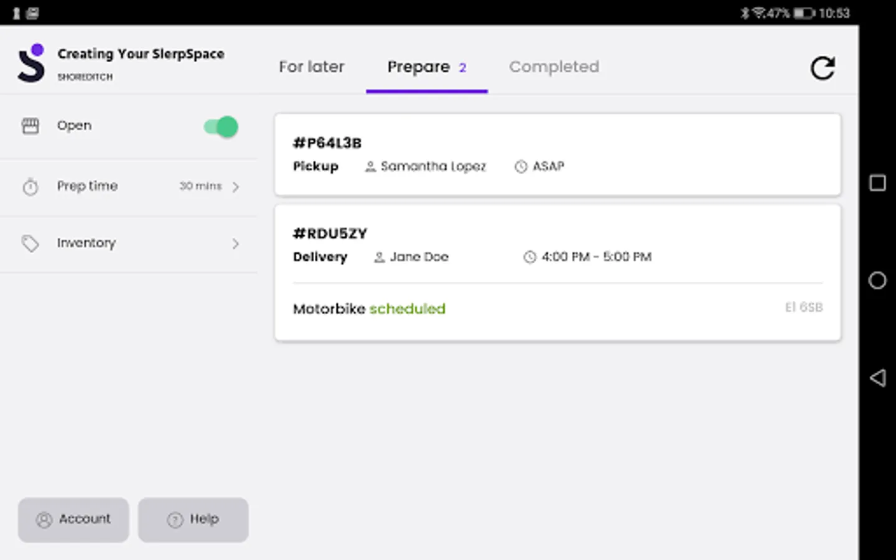Expand the Inventory chevron
Viewport: 896px width, 560px height.
236,244
